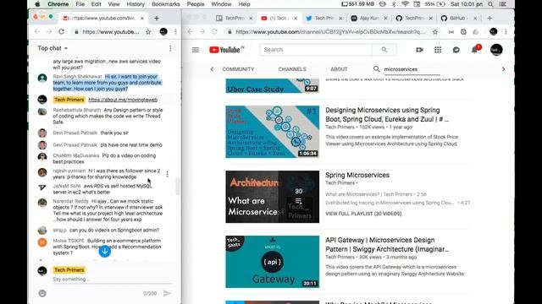Open the create video camera icon
This screenshot has width=542, height=304.
click(x=419, y=50)
